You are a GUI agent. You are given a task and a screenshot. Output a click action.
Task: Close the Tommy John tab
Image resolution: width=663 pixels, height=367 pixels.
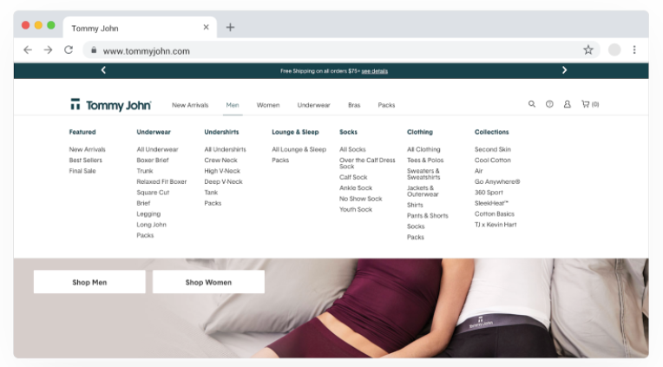coord(206,27)
